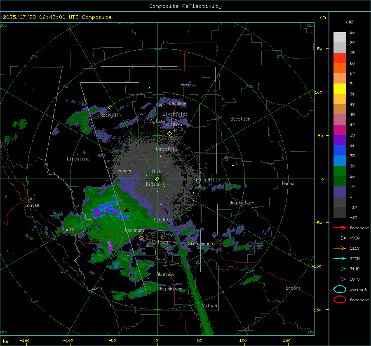This screenshot has height=346, width=371.
Task: Click the Okotoks label
Action: point(165,274)
